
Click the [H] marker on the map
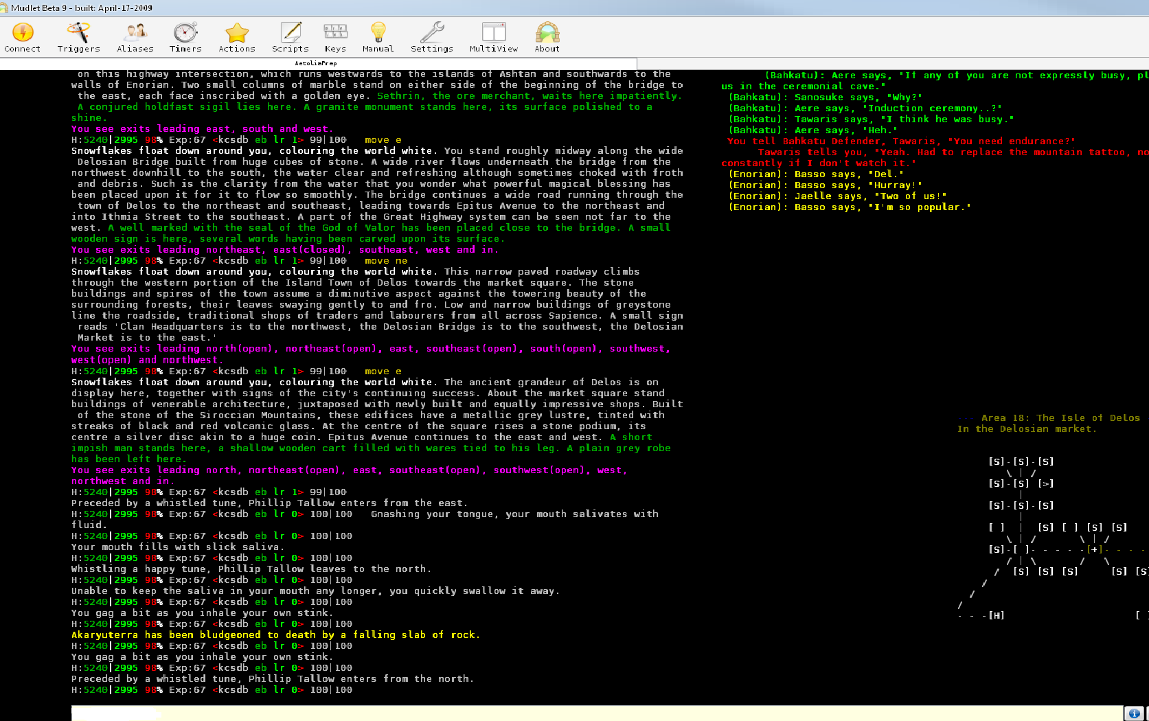pos(996,616)
